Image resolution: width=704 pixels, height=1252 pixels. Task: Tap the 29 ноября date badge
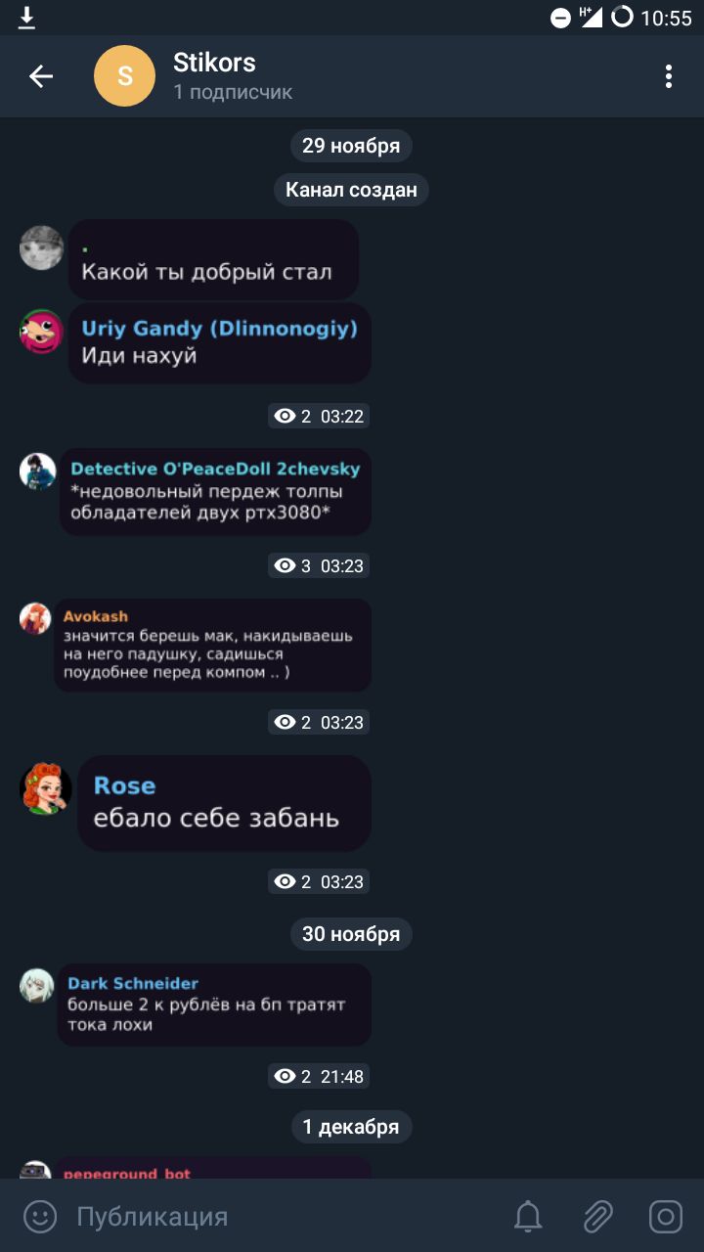pyautogui.click(x=351, y=146)
